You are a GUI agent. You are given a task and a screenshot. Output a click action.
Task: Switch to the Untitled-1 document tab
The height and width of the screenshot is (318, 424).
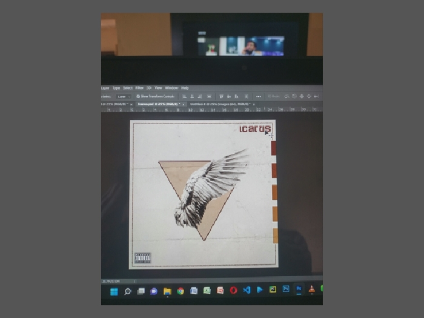tap(220, 104)
